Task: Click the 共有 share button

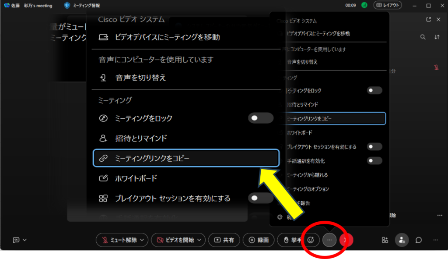Action: coord(224,240)
